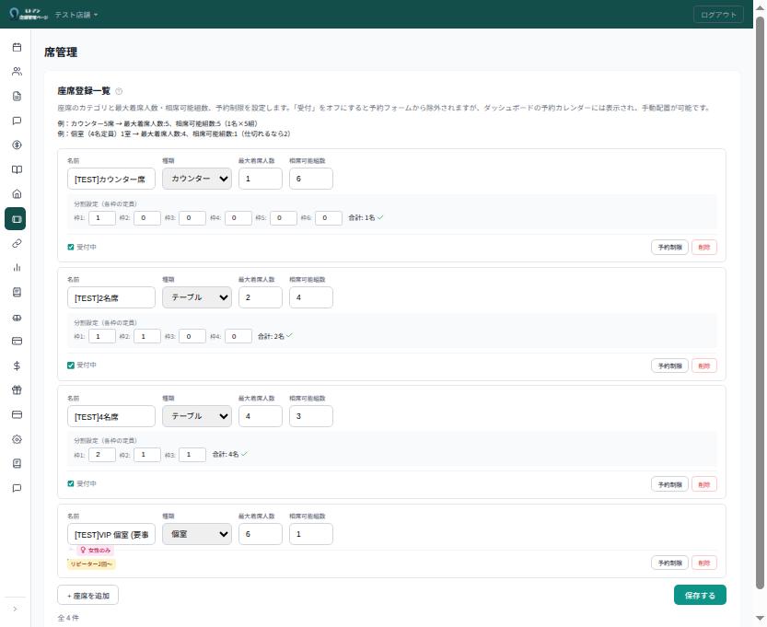Click the help icon beside 座席登録一覧
Screen dimensions: 767x627
point(119,91)
